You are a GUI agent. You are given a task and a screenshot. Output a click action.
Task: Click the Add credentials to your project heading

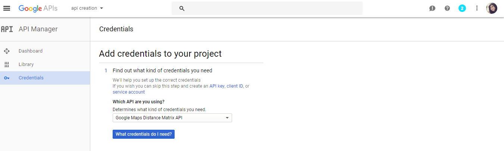160,54
